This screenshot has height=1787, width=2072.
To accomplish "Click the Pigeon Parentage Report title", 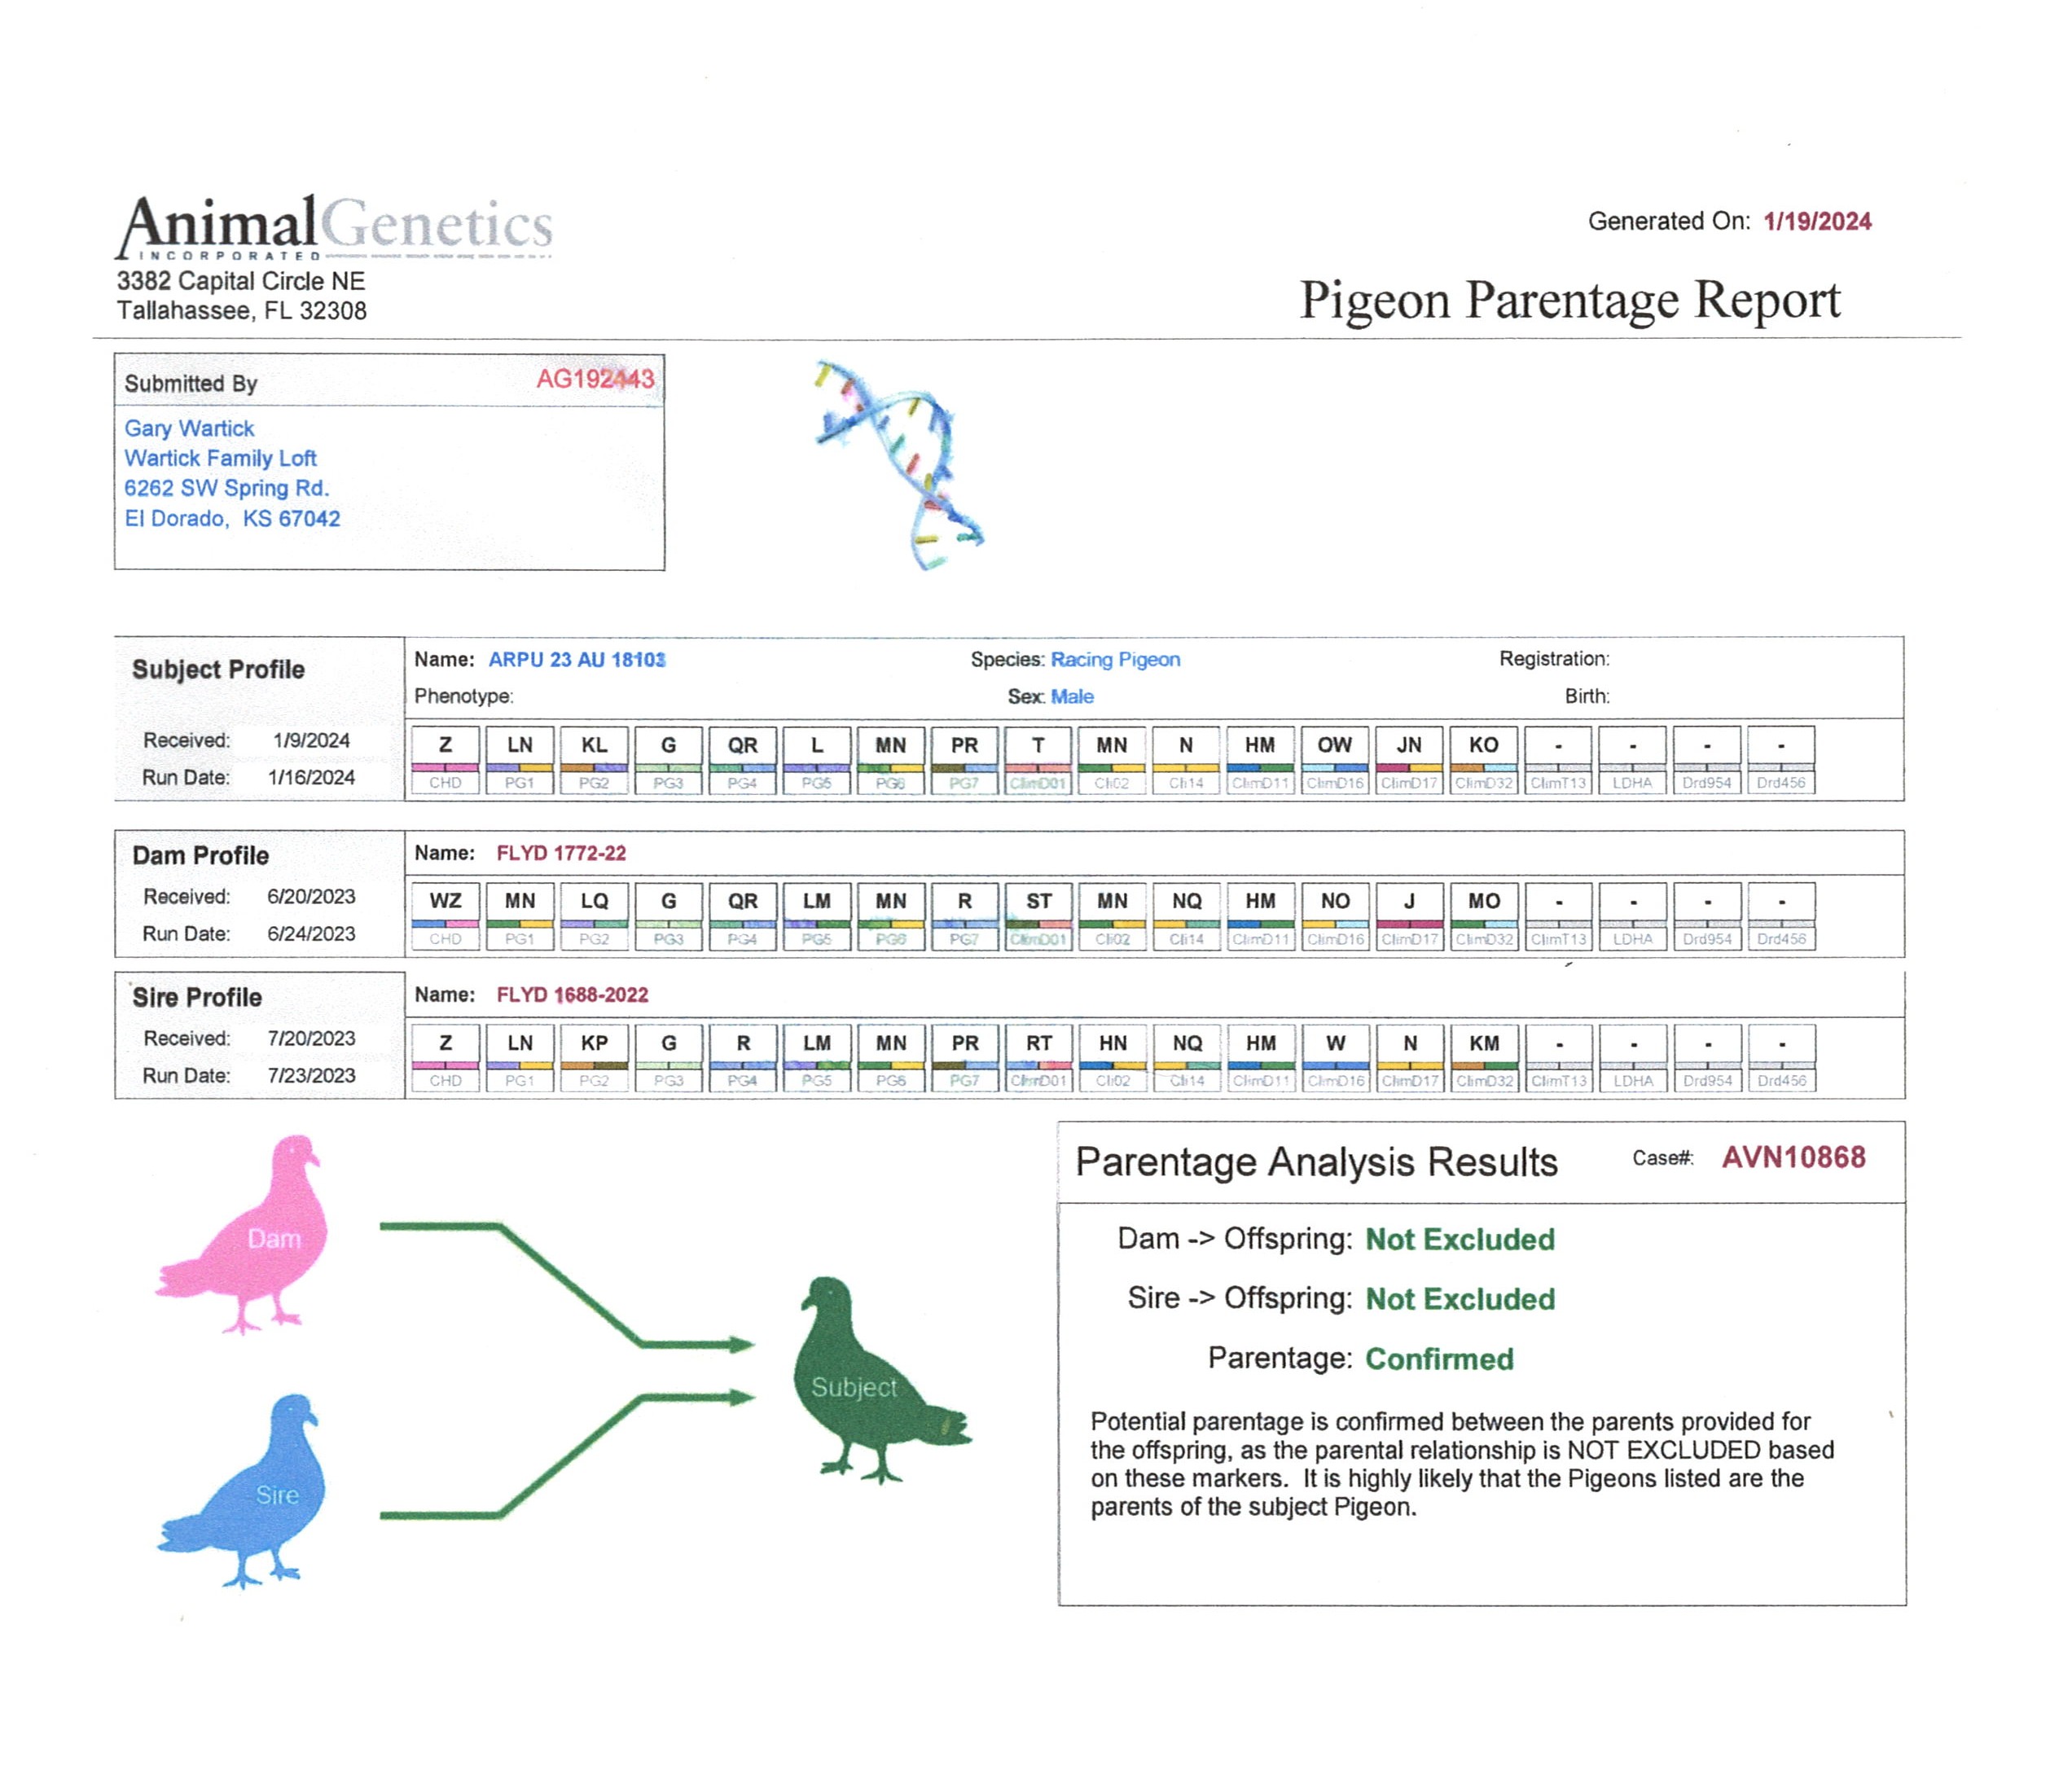I will tap(1569, 300).
